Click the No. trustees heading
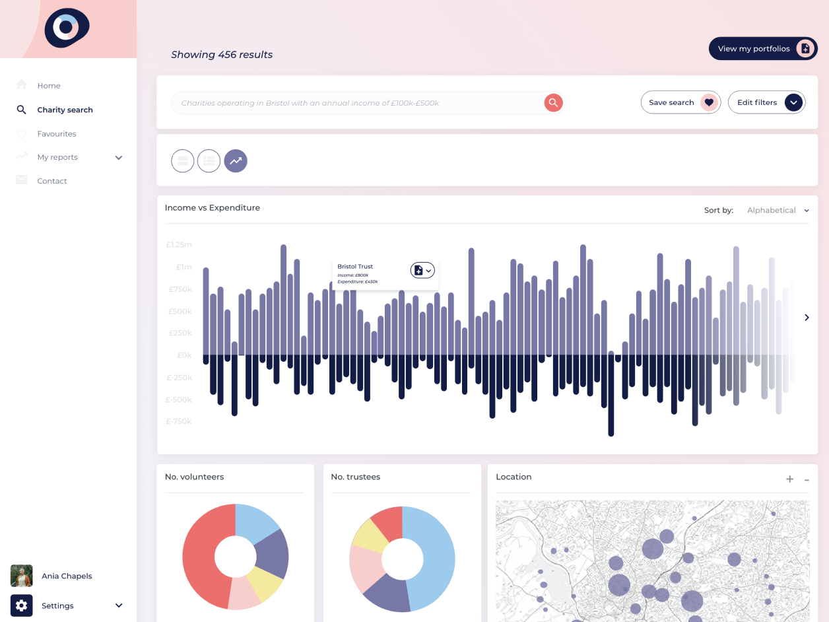Viewport: 829px width, 622px height. [356, 477]
